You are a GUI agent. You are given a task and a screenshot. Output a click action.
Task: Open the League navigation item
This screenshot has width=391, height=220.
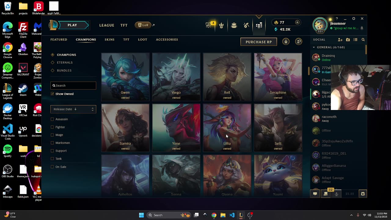click(107, 25)
